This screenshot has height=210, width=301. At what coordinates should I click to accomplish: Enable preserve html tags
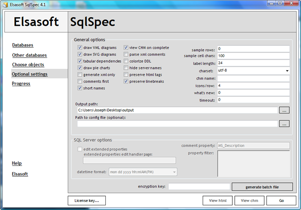126,75
